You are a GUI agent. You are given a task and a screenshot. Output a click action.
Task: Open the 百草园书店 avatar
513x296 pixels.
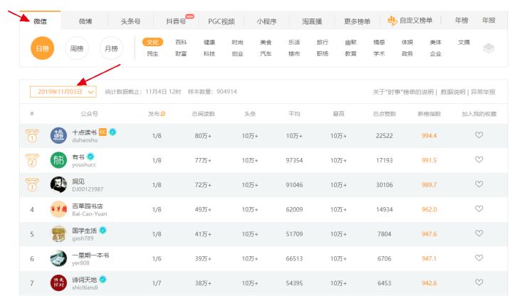click(58, 209)
